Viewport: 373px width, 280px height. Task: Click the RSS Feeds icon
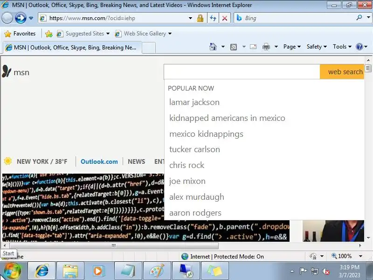(x=234, y=47)
